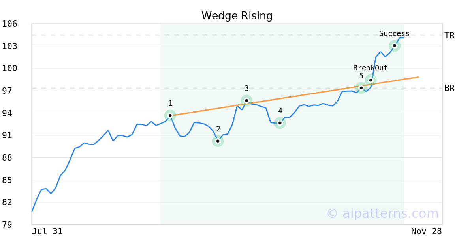This screenshot has width=474, height=248.
Task: Click the 85 price axis label
Action: [9, 180]
